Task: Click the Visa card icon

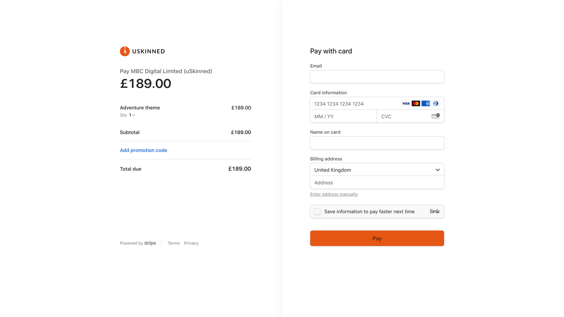Action: pos(406,103)
